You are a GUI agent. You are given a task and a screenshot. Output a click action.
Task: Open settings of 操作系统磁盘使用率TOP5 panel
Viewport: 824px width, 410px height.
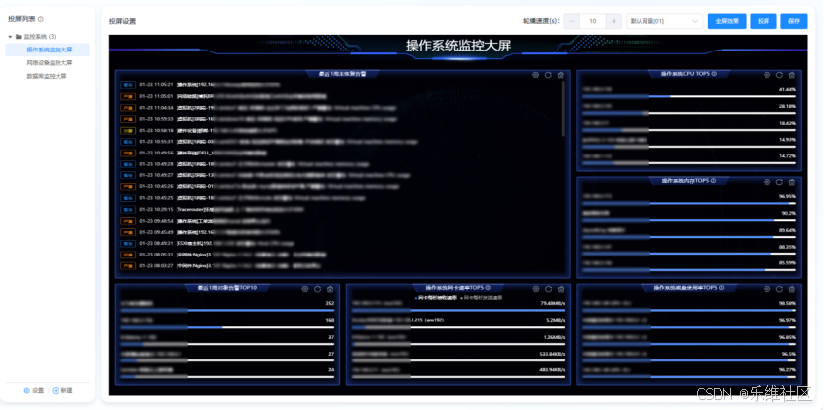766,289
